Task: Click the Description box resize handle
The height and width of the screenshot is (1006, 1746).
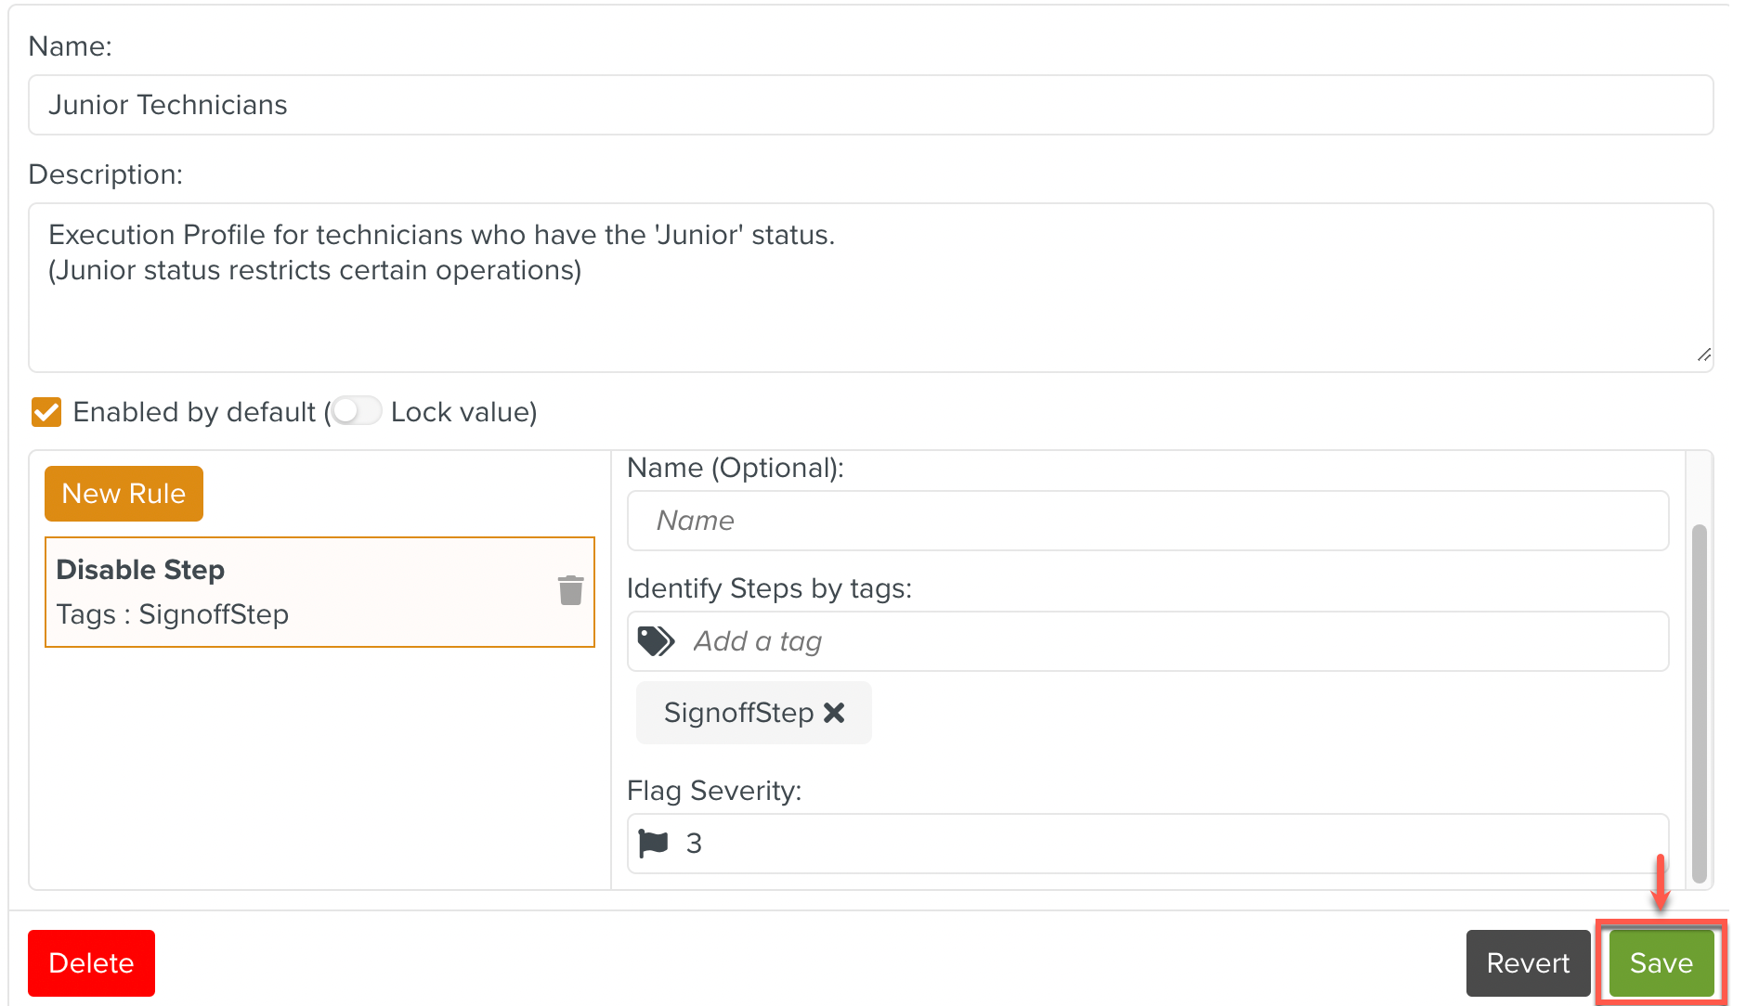Action: (1703, 355)
